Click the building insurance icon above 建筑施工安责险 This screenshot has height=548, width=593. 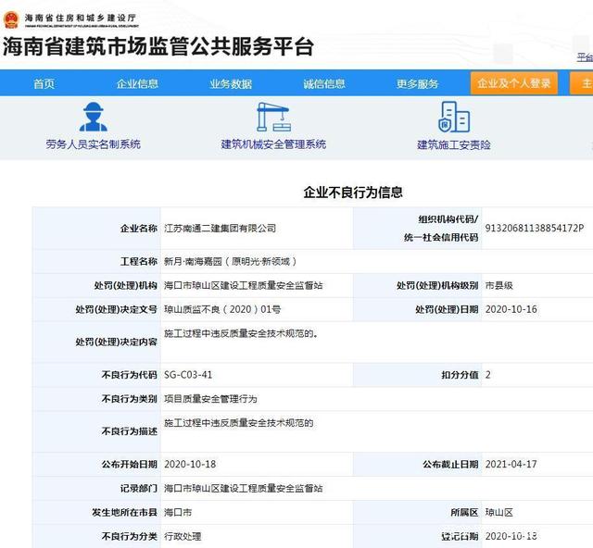[x=453, y=117]
